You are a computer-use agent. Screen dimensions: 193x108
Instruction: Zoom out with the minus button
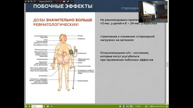point(146,106)
